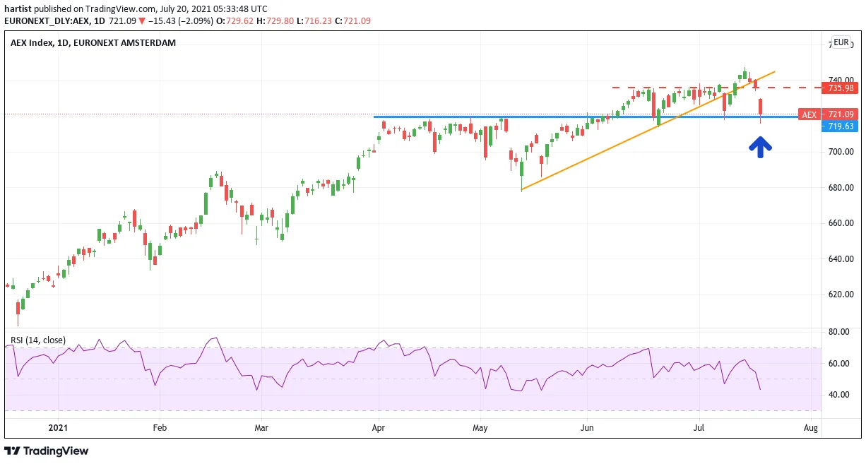The width and height of the screenshot is (866, 464).
Task: Click the Jul label on time axis
Action: (700, 428)
